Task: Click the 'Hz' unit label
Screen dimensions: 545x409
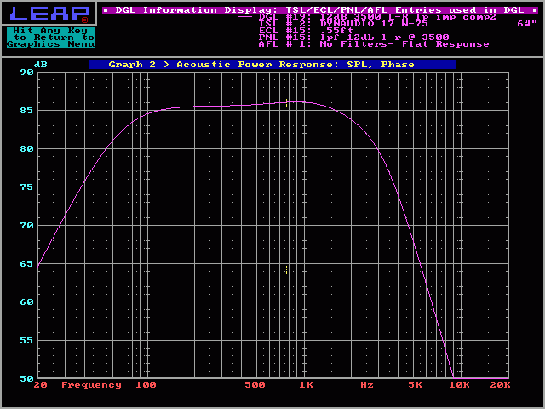Action: pos(367,385)
